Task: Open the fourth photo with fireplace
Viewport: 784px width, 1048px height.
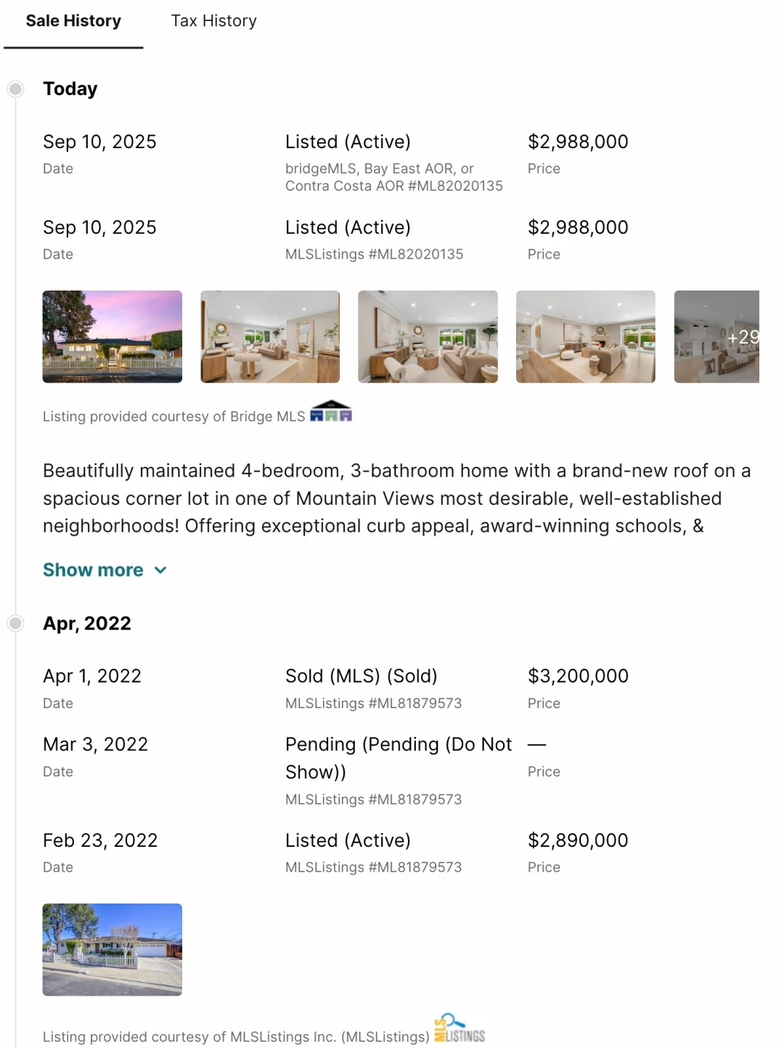Action: click(586, 336)
